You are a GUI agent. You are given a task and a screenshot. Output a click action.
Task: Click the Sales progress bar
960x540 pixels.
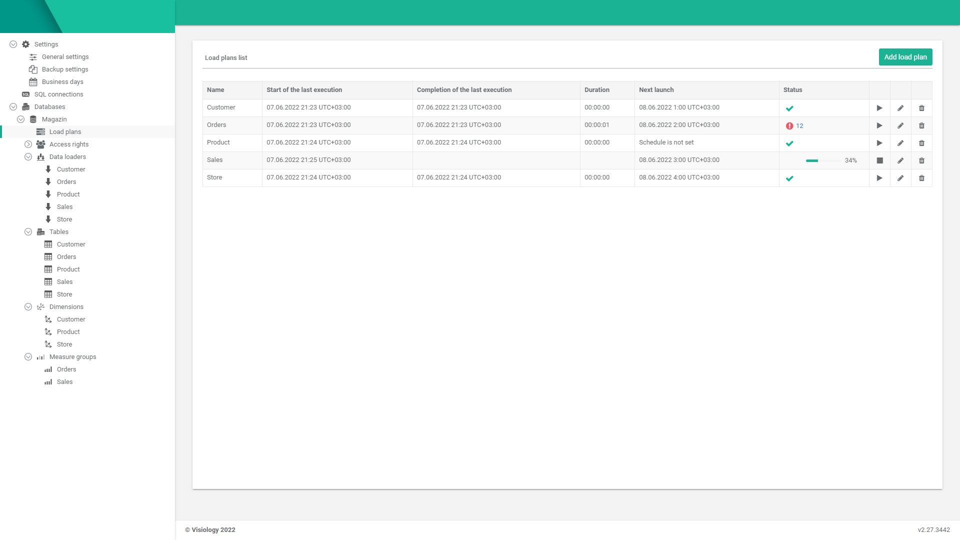click(822, 160)
